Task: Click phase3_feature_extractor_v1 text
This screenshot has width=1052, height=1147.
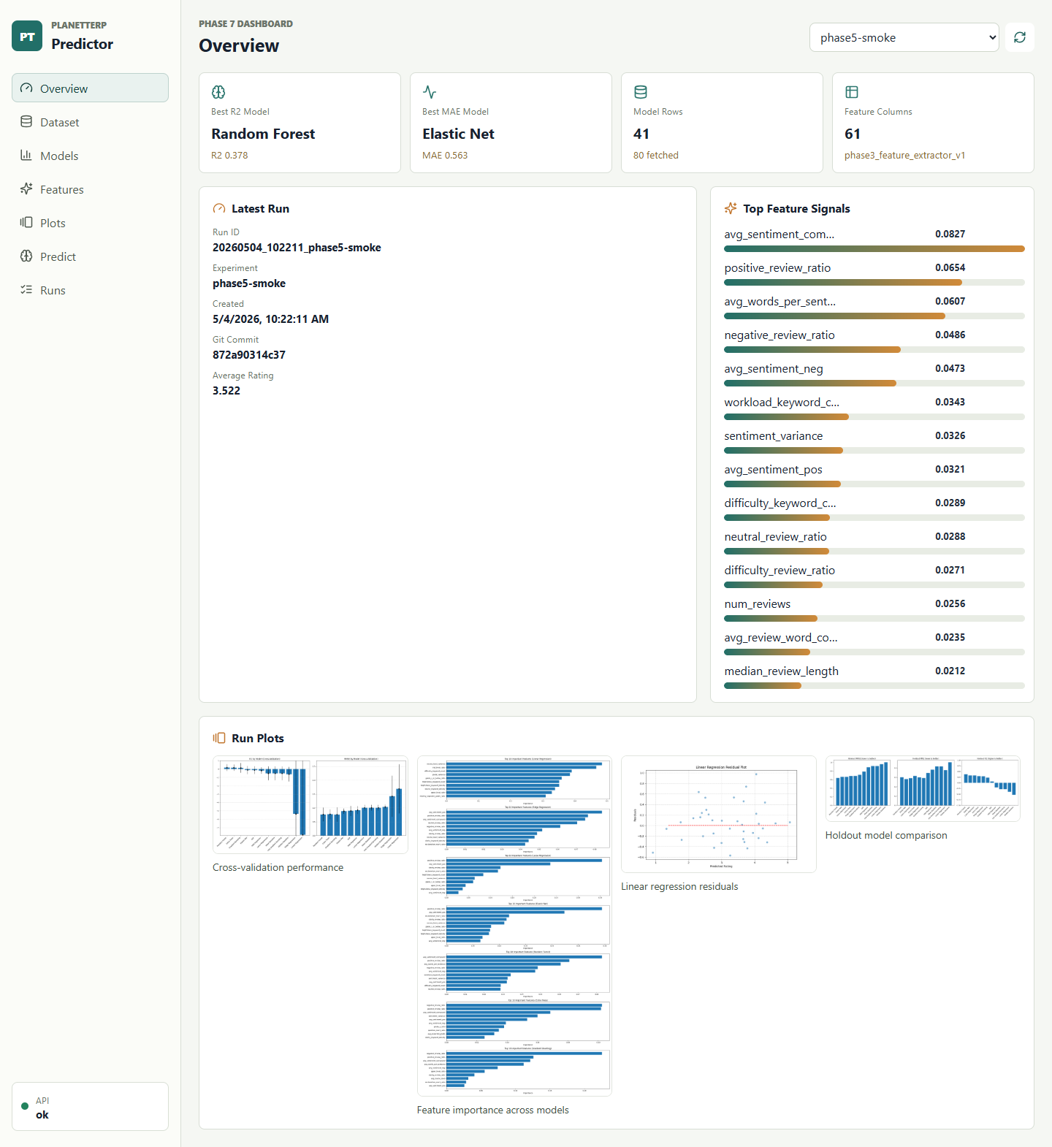Action: pos(904,155)
